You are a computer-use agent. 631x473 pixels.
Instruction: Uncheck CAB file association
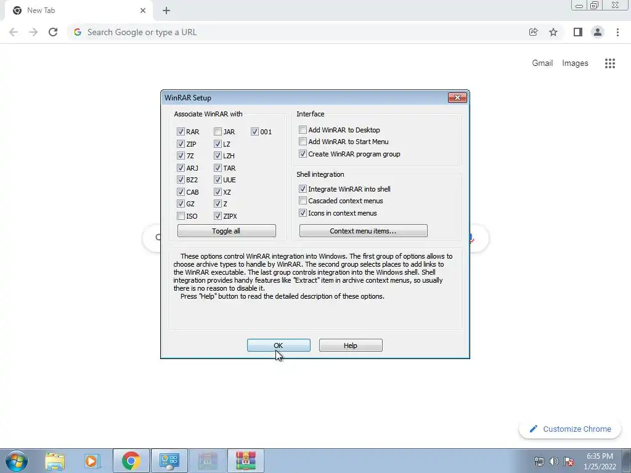[181, 192]
